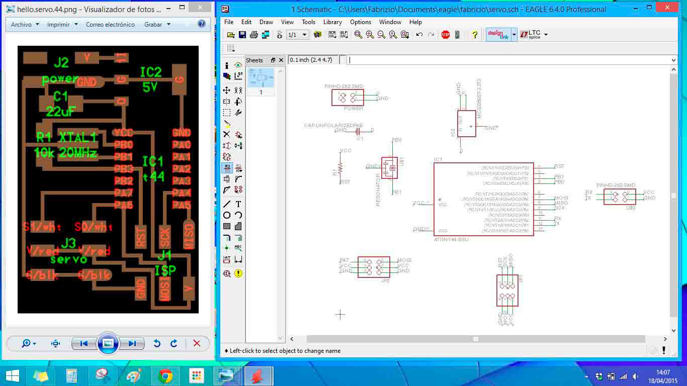Open Grabar dropdown in photo viewer
687x386 pixels.
pyautogui.click(x=157, y=24)
